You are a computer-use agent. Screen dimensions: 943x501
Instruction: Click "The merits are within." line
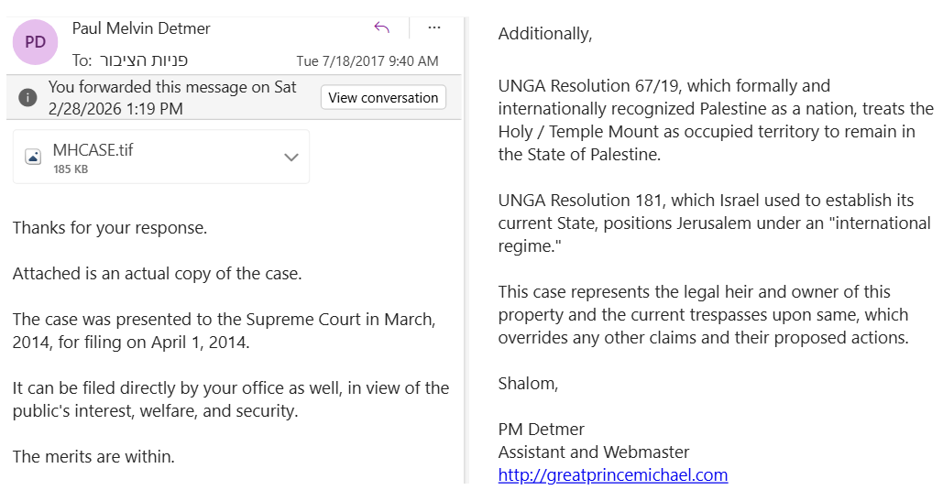(93, 456)
